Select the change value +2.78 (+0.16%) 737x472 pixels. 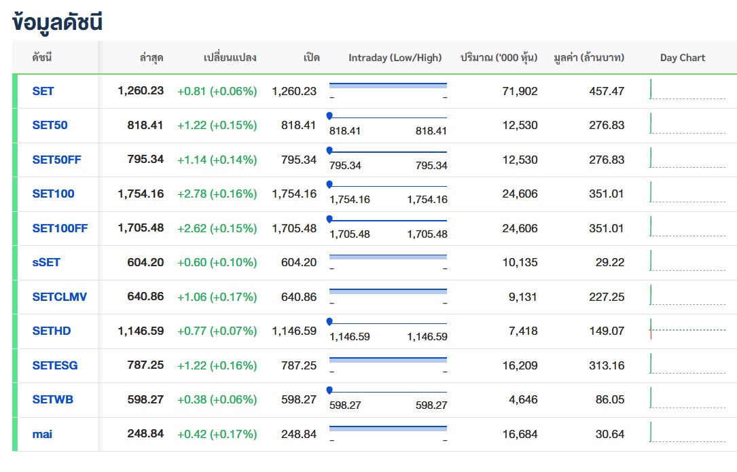[217, 194]
